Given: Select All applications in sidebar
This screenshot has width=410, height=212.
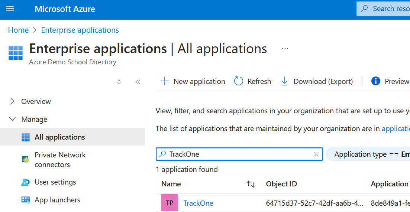Looking at the screenshot, I should [72, 137].
